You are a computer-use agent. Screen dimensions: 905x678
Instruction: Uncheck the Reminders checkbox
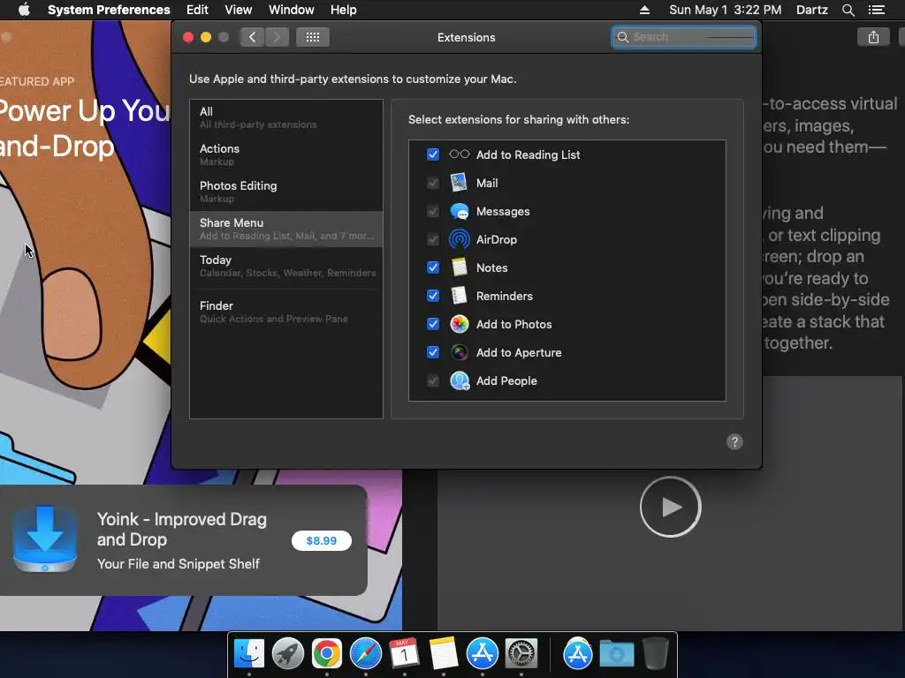click(433, 296)
